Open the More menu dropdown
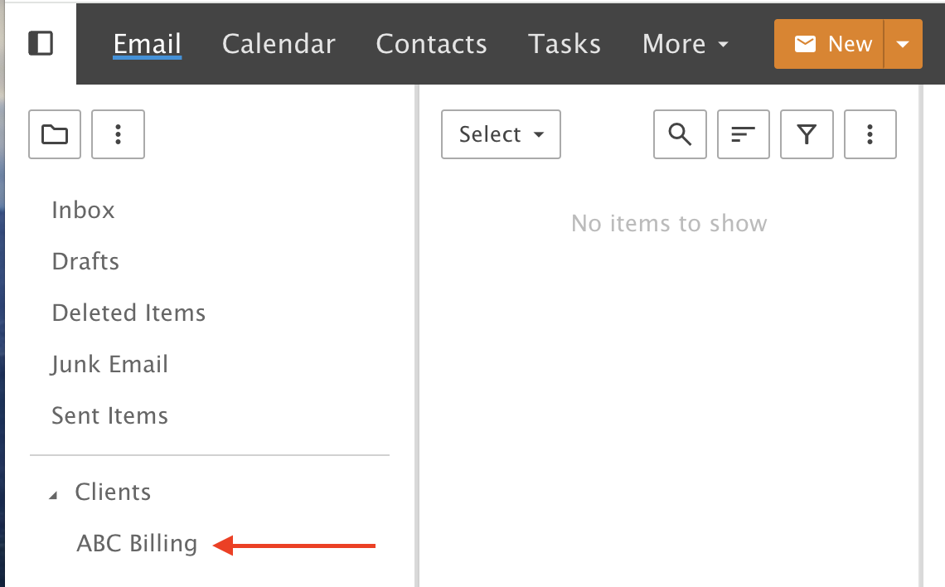The image size is (945, 587). (686, 44)
